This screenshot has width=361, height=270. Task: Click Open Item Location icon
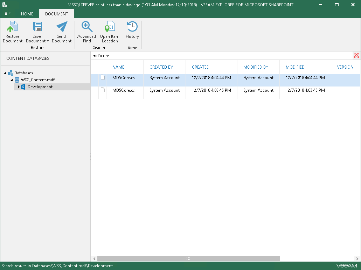(110, 27)
